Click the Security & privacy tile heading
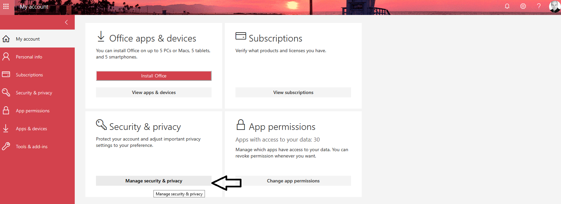 [x=145, y=127]
